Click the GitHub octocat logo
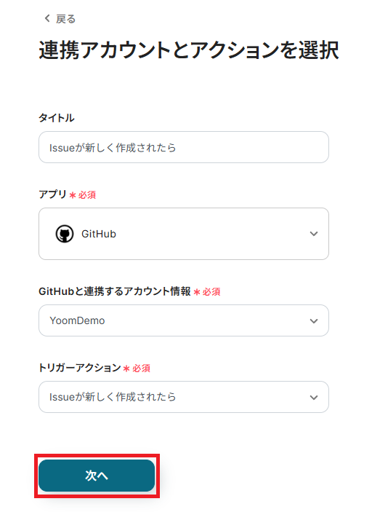This screenshot has height=512, width=372. tap(65, 234)
